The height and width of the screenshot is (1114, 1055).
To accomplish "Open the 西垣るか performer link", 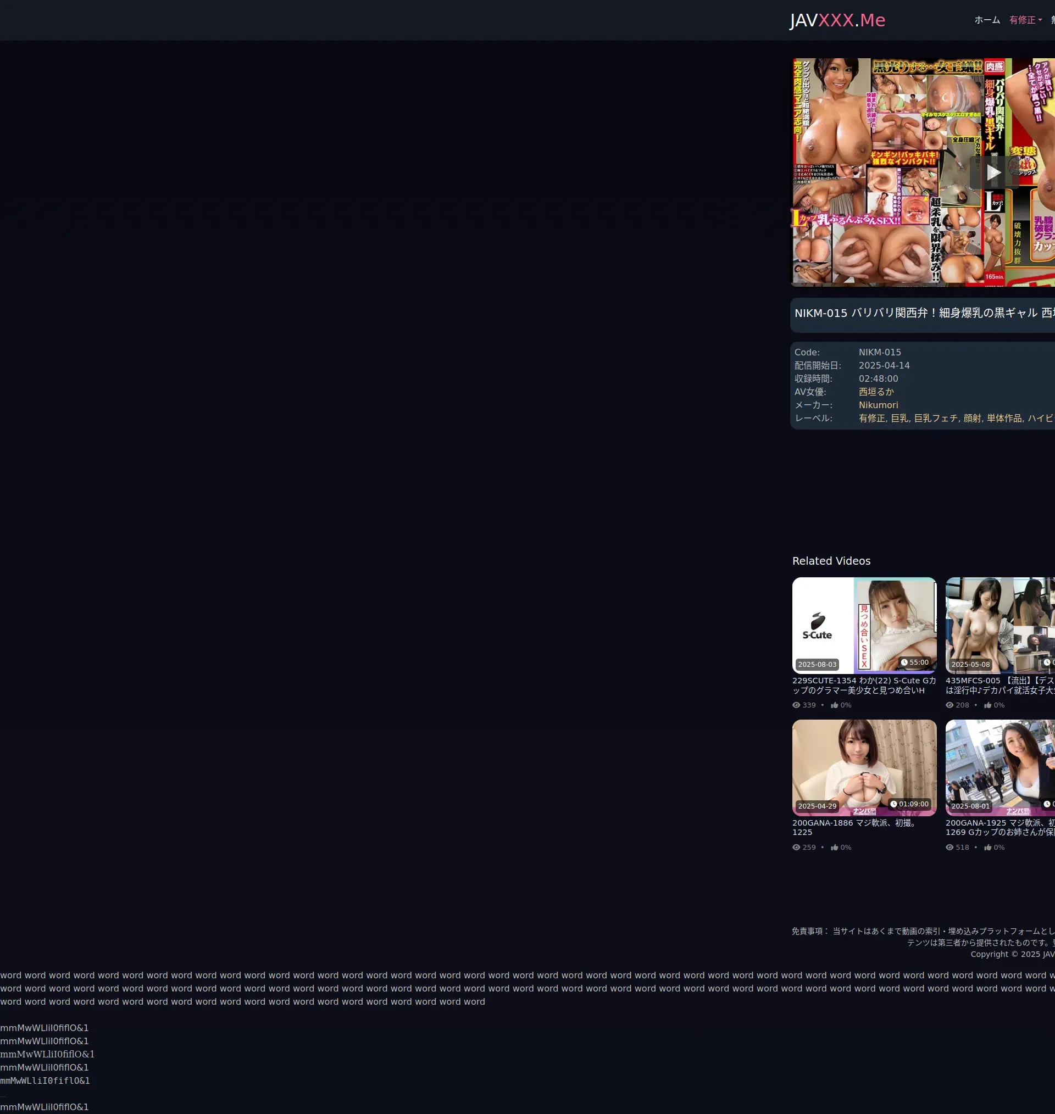I will [876, 392].
